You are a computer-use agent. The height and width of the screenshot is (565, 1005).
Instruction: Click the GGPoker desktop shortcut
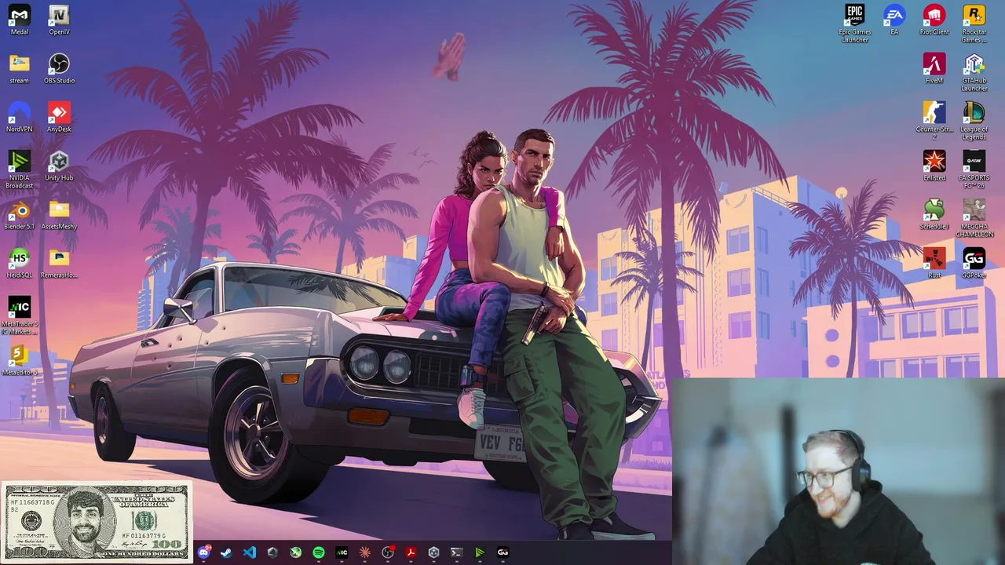[x=974, y=264]
